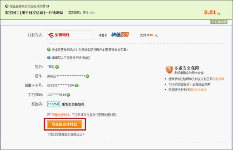
Task: Click the 开通快捷支付 orange link text
Action: click(x=60, y=115)
